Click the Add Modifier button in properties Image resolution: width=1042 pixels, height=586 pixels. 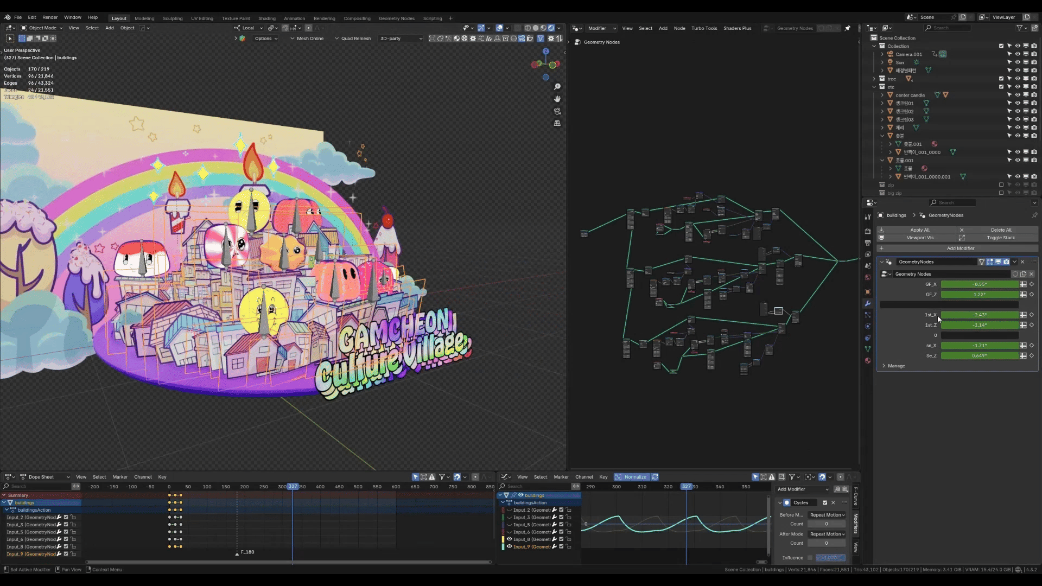[x=958, y=249]
